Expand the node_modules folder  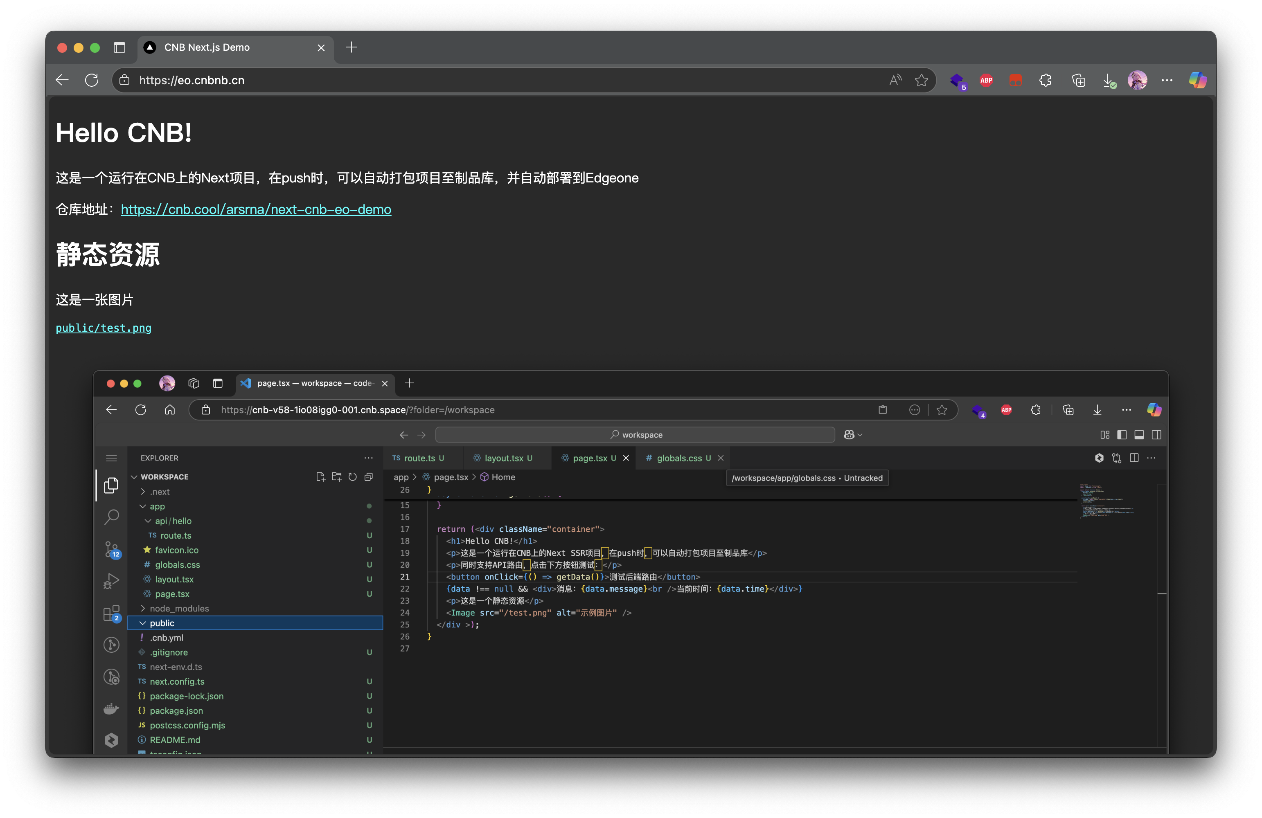179,609
